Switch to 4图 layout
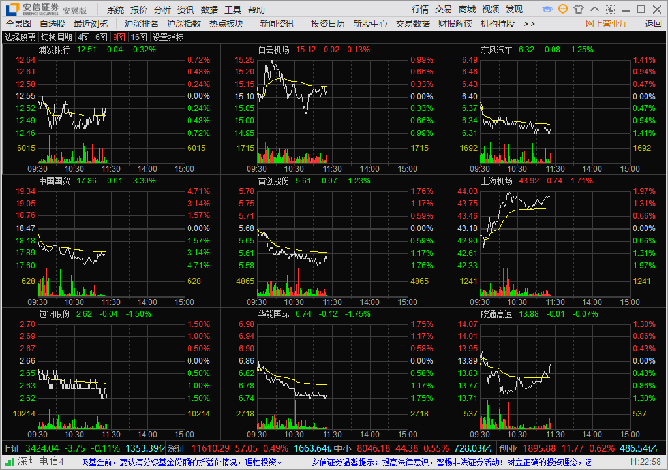The height and width of the screenshot is (470, 668). (84, 37)
